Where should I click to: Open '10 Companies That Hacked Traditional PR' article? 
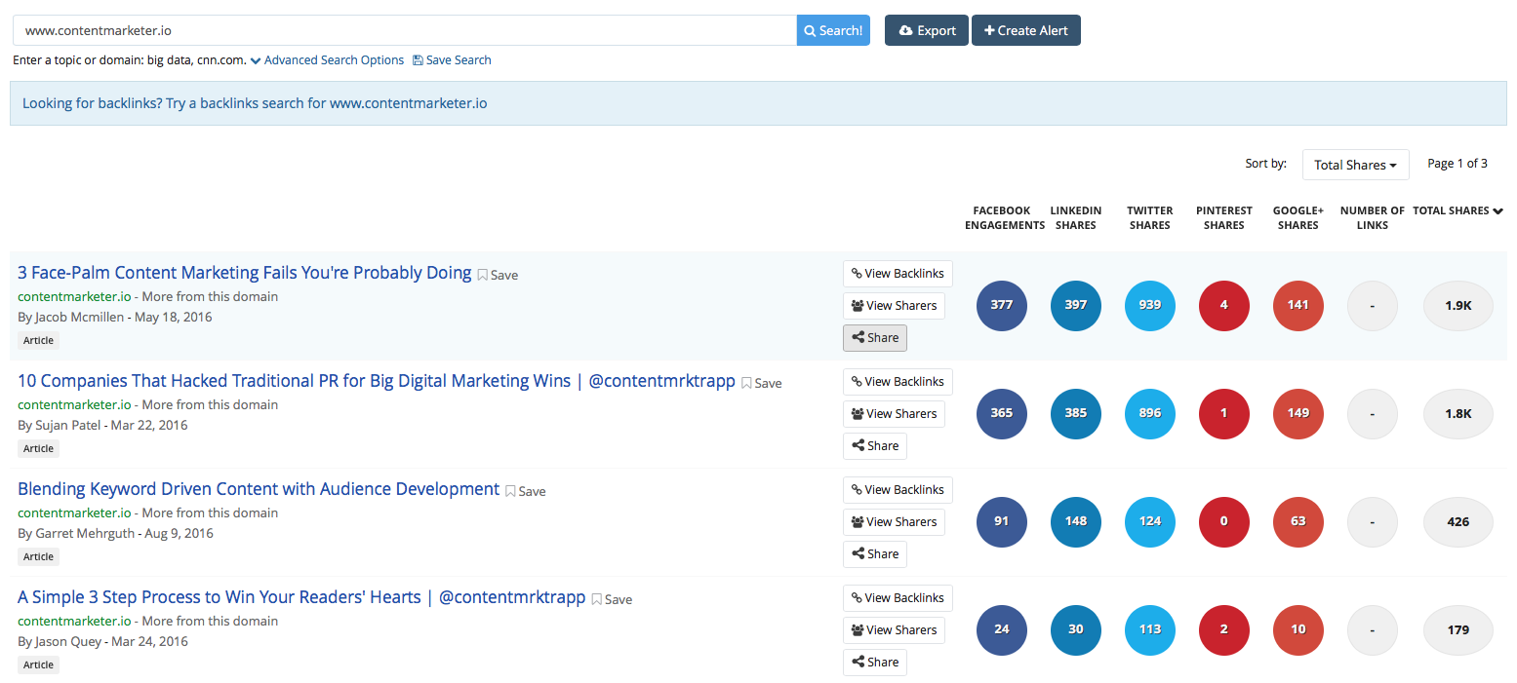[x=377, y=381]
